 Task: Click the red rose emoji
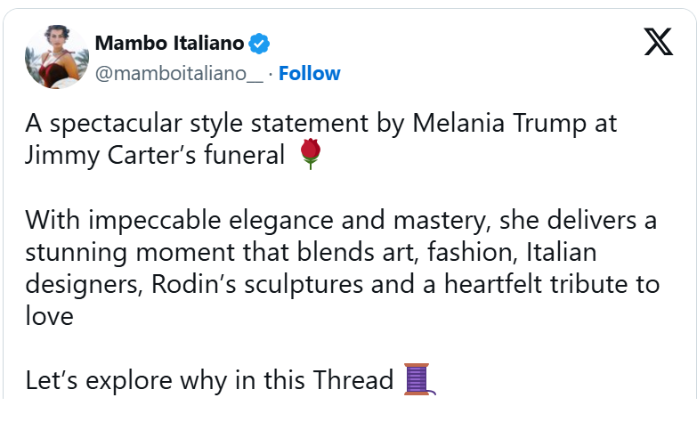[310, 155]
